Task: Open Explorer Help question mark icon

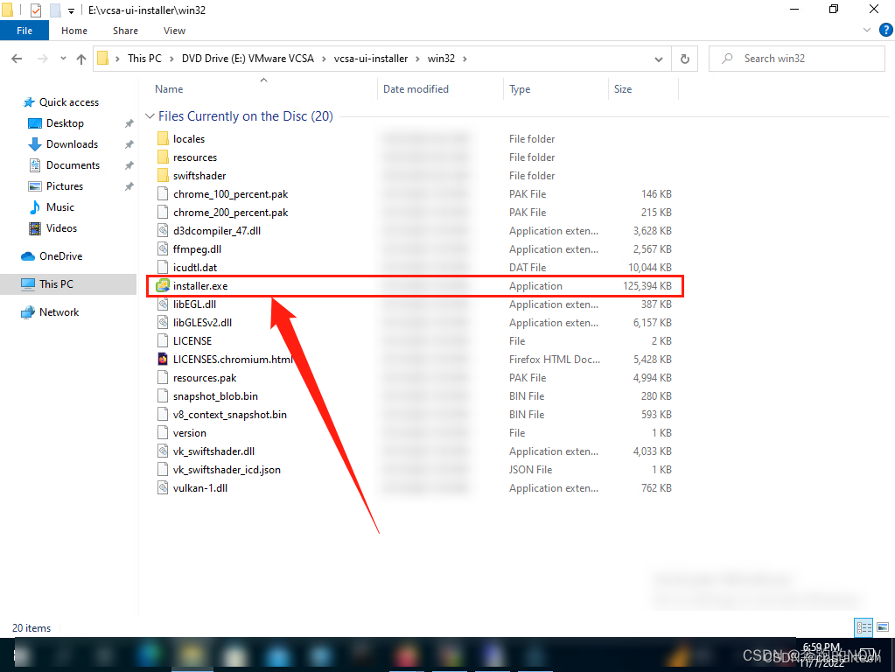Action: 886,30
